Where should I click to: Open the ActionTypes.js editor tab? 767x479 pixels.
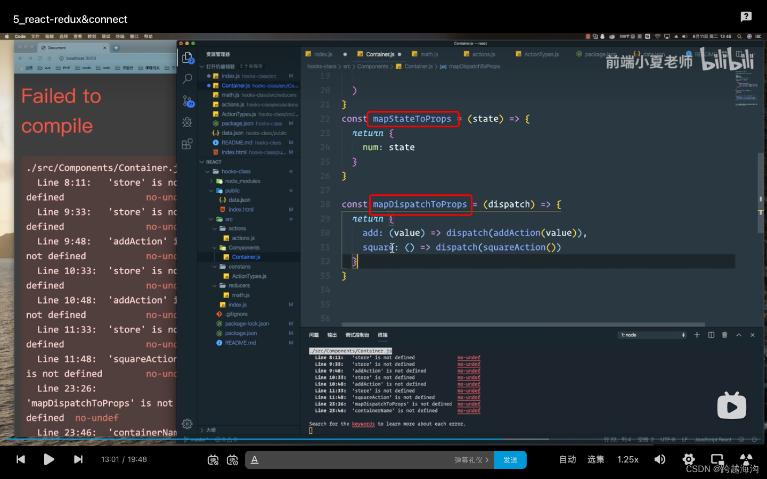(x=541, y=54)
